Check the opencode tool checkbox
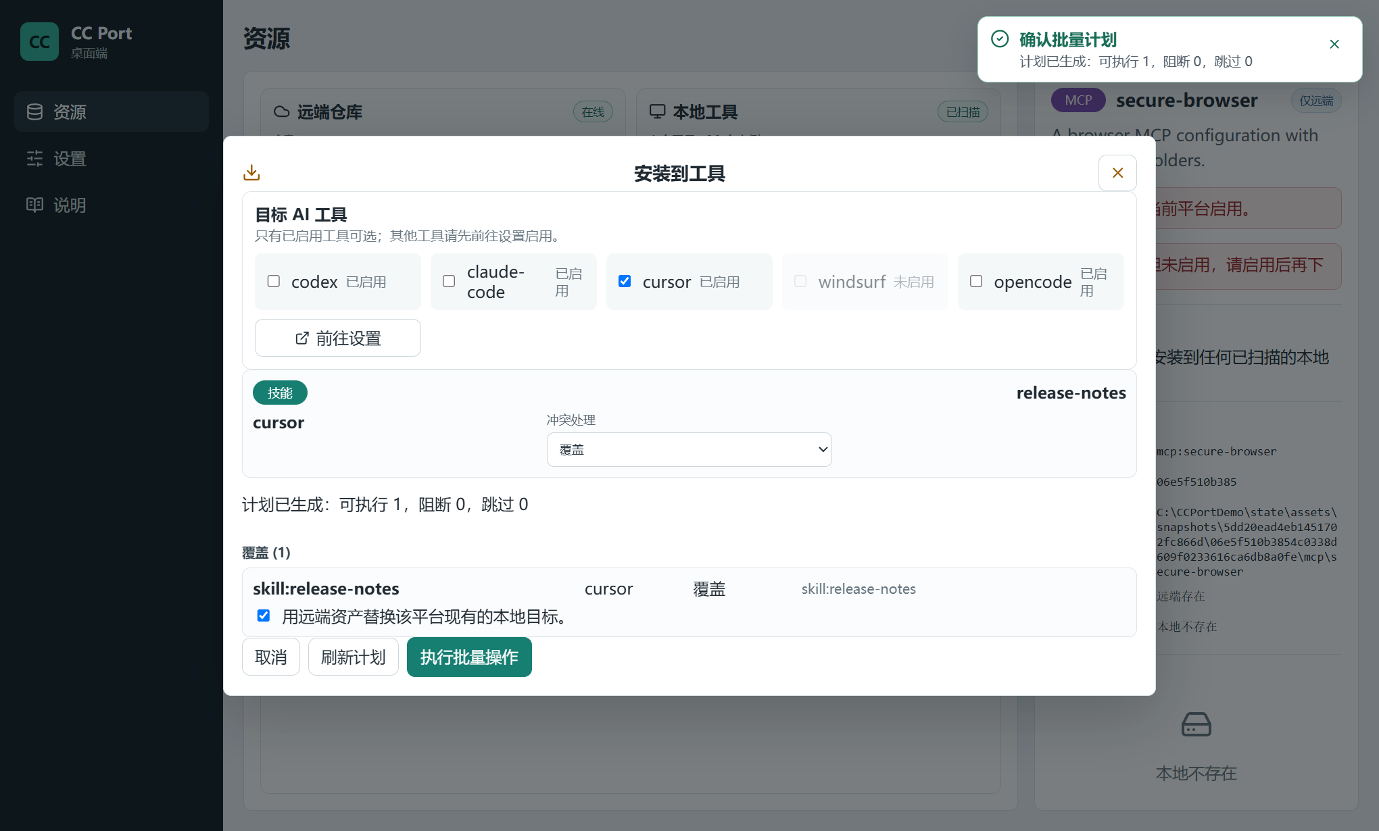The height and width of the screenshot is (831, 1379). click(976, 281)
